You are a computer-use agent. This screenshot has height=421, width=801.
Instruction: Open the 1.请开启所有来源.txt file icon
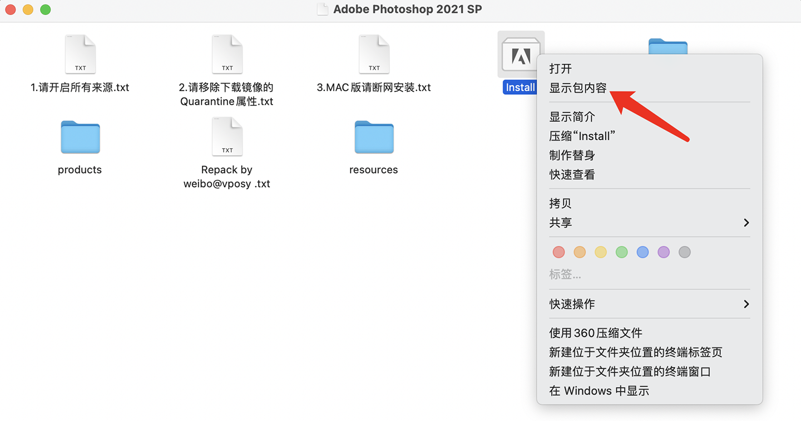pos(80,55)
